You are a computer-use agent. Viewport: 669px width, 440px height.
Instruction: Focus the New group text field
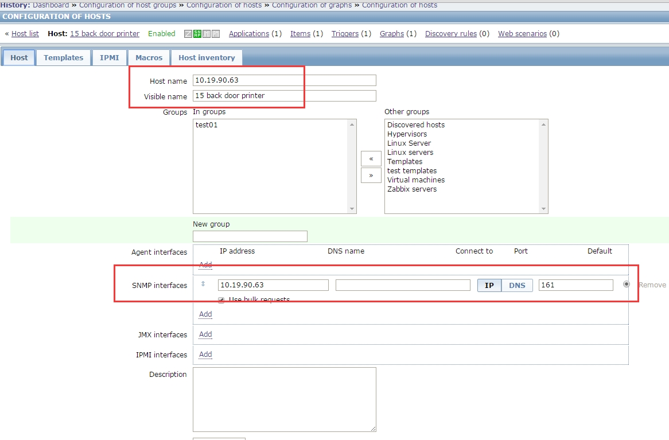pyautogui.click(x=250, y=236)
